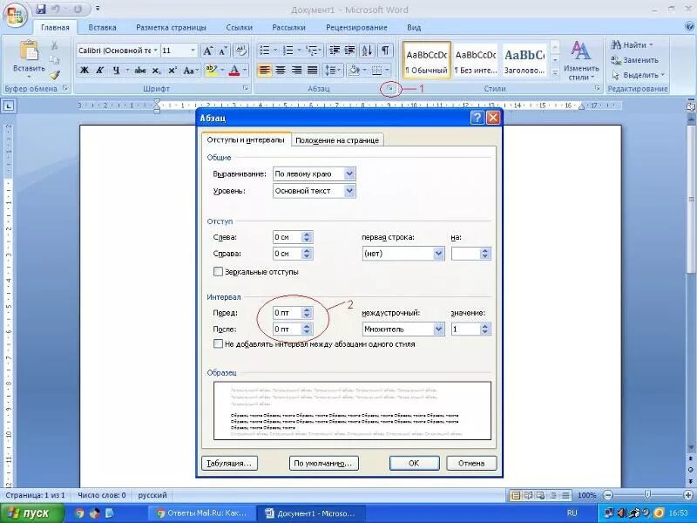Clear formatting icon in font group

click(x=240, y=51)
